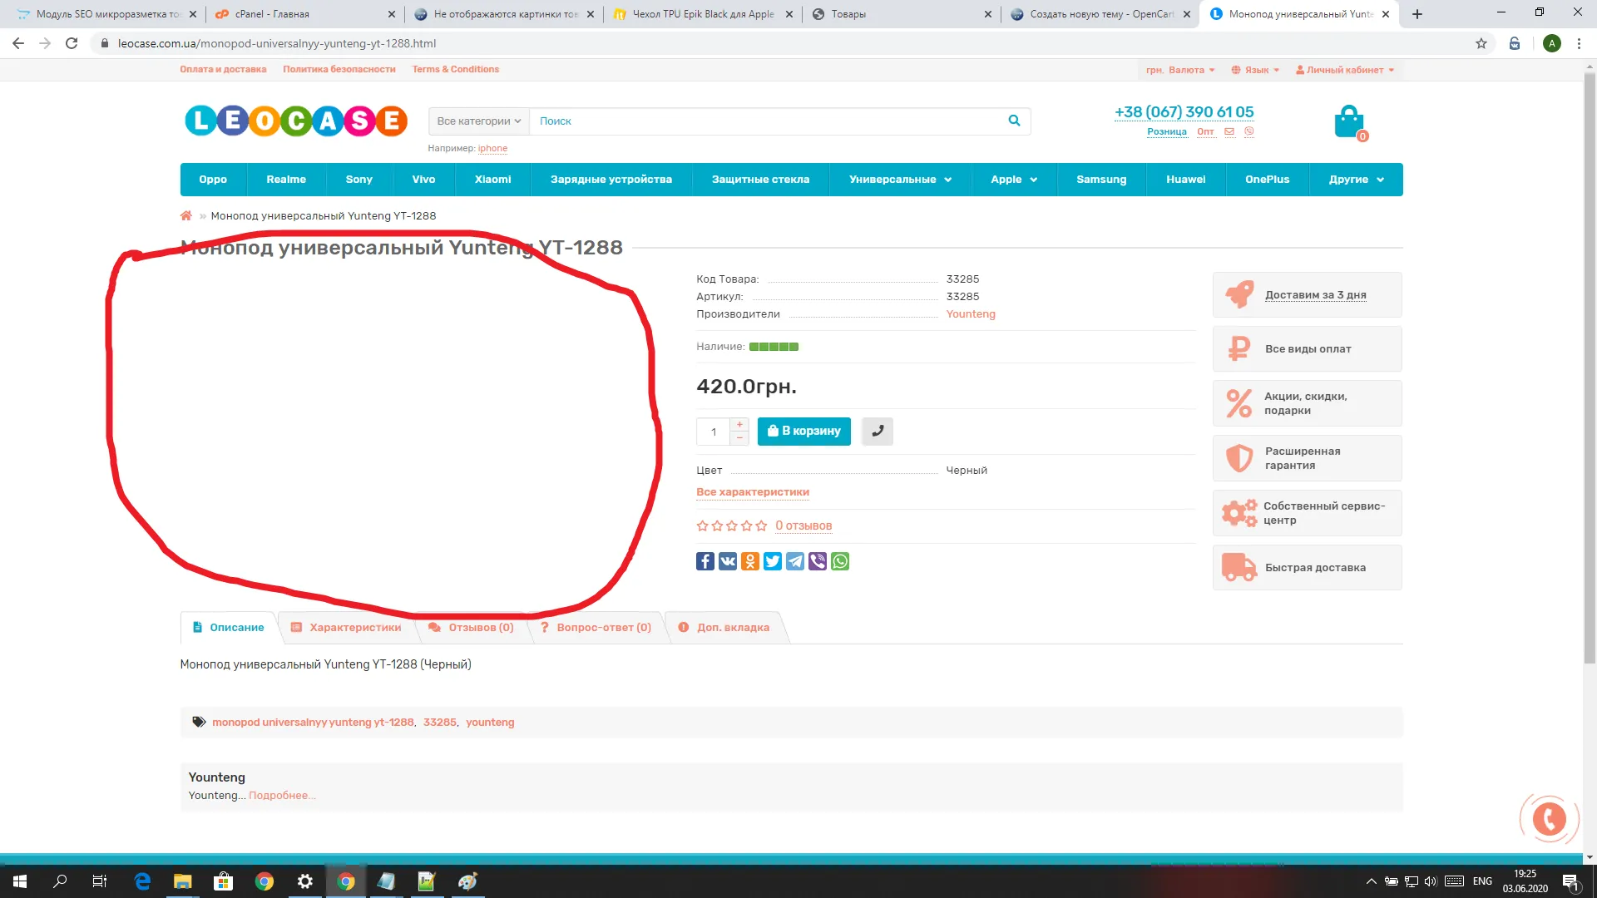Switch to the Характеристики tab

pyautogui.click(x=346, y=628)
